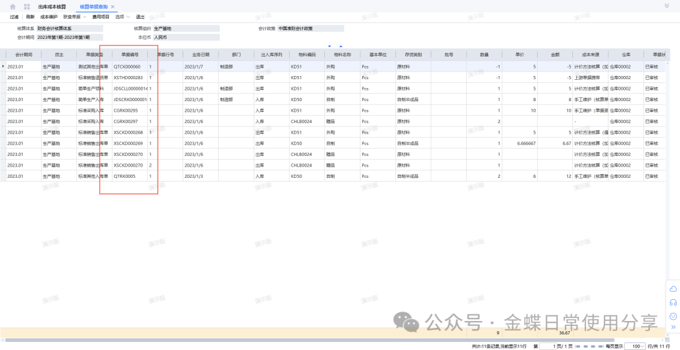Close the 核算单据查询 tab

coord(113,6)
